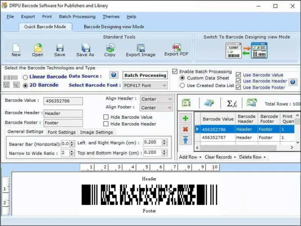Viewport: 301px width, 226px height.
Task: Uncheck Use Barcode Header checkbox
Action: 238,81
